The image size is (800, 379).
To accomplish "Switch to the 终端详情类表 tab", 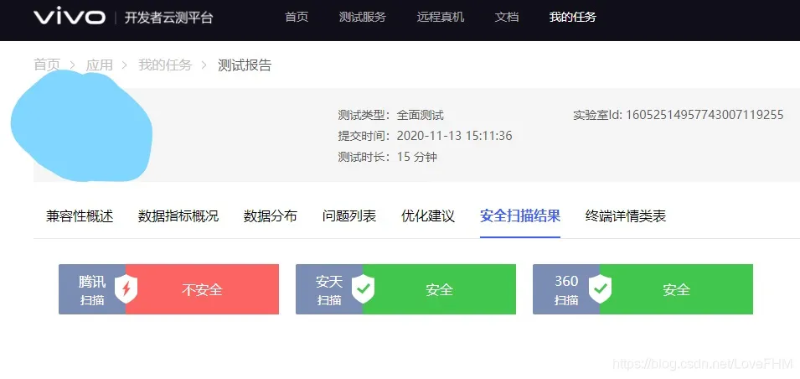I will (626, 216).
